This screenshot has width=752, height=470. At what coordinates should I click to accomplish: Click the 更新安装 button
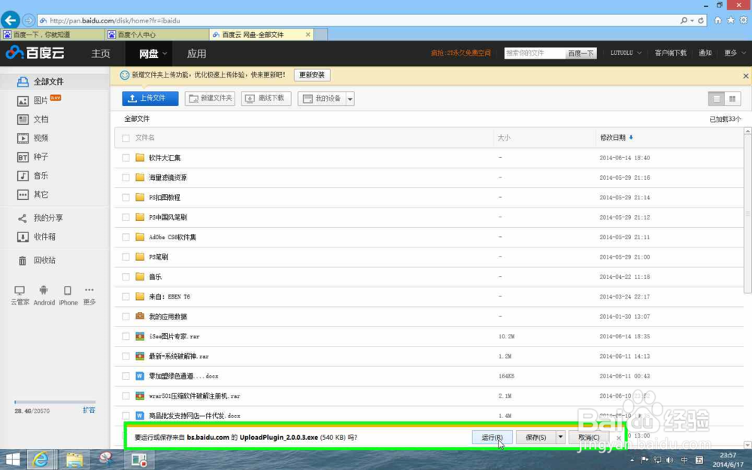(312, 74)
